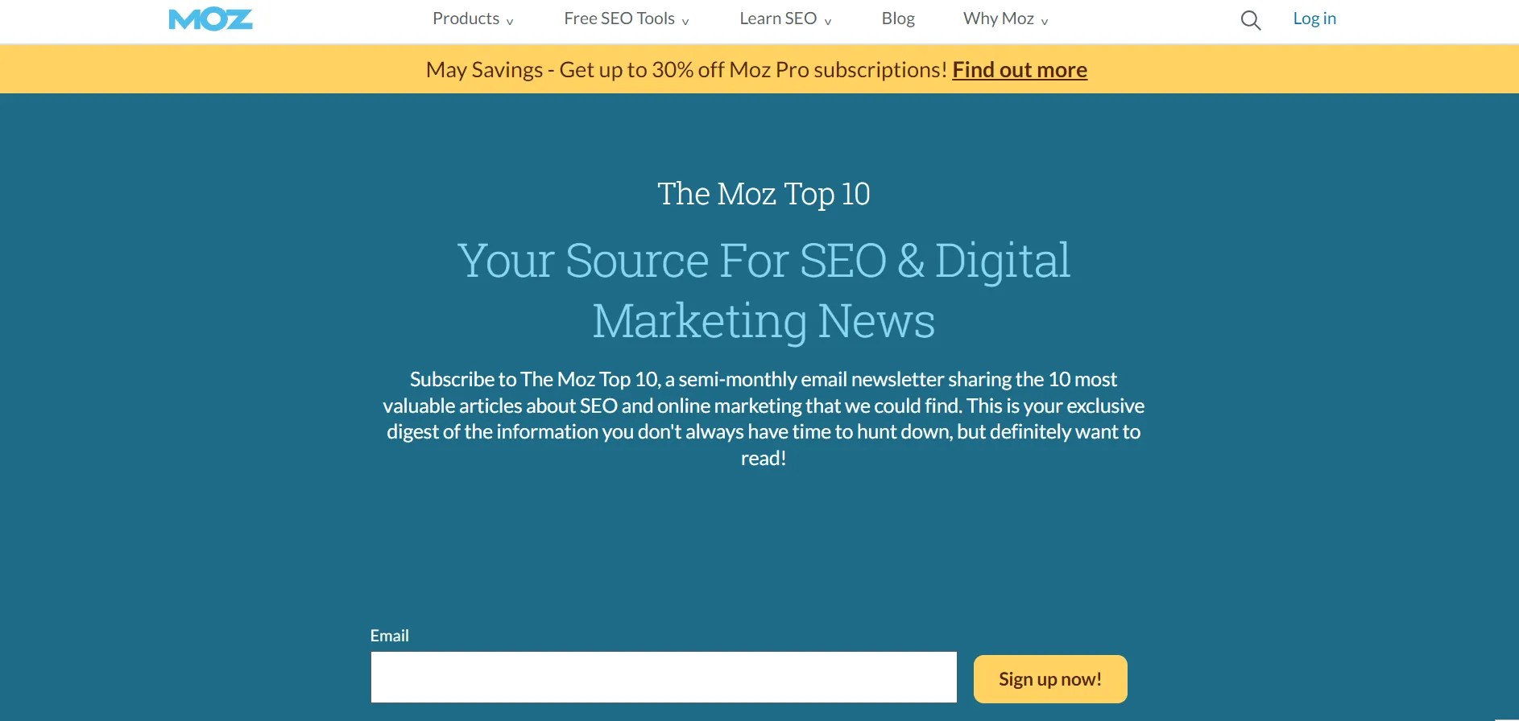
Task: Click the Email field label
Action: (389, 635)
